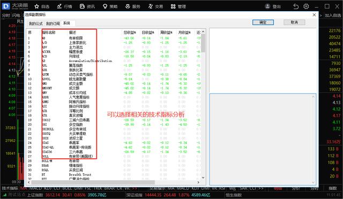
Task: Open the 交易 trading icon
Action: pyautogui.click(x=151, y=6)
